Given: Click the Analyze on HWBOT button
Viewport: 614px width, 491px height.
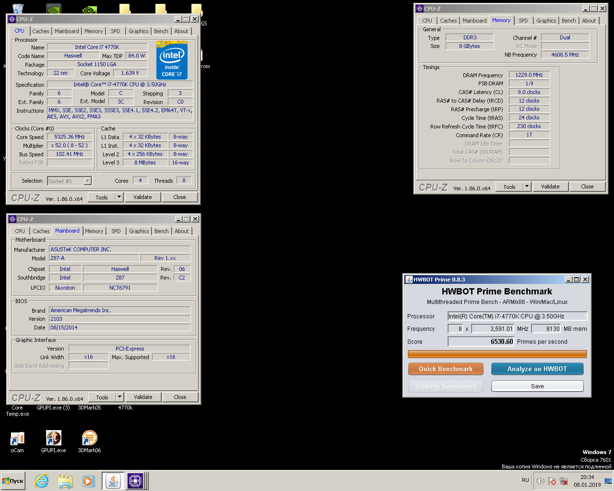Looking at the screenshot, I should [537, 369].
